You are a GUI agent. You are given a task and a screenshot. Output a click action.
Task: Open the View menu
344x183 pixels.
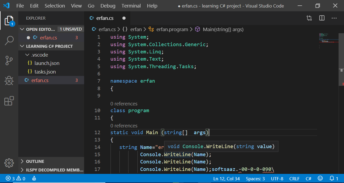[x=76, y=6]
